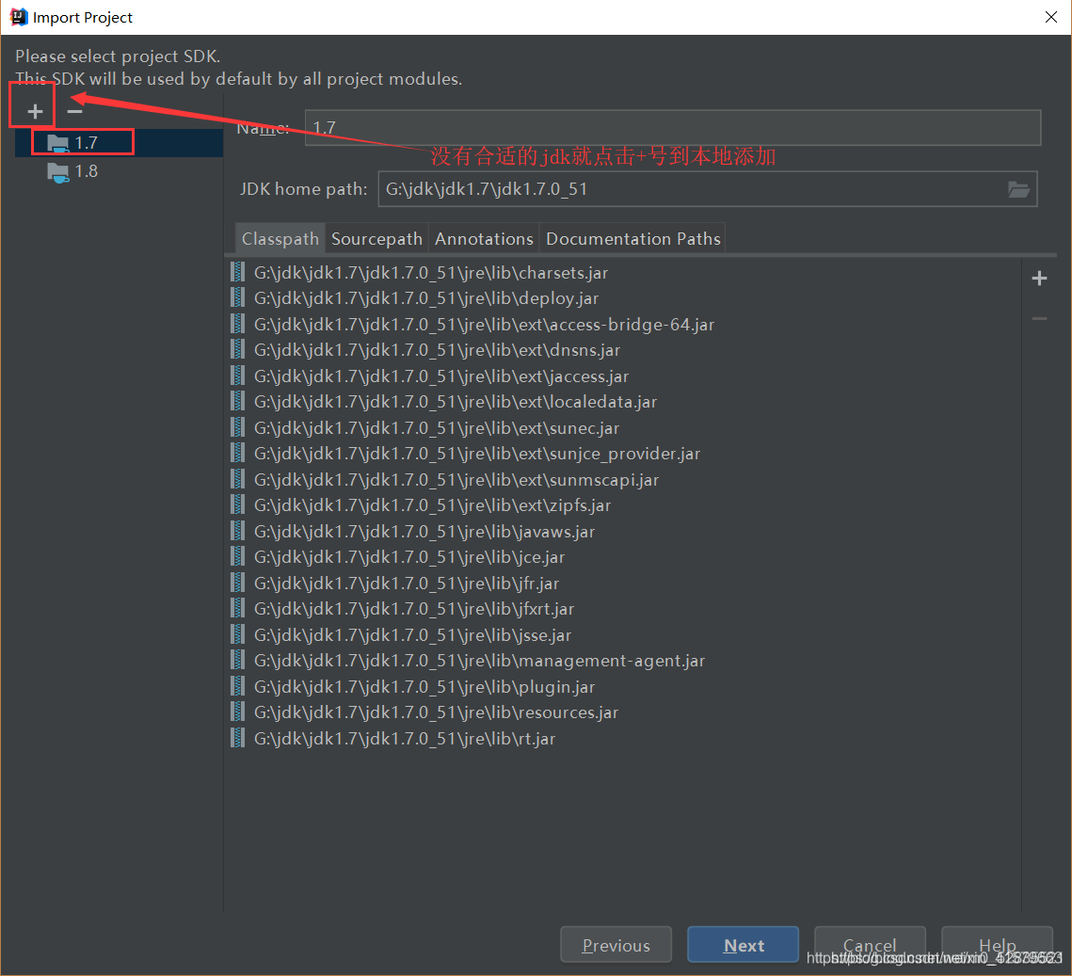Click the jar icon beside plugin.jar
The height and width of the screenshot is (976, 1072).
(237, 686)
